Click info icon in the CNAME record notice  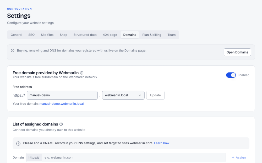coord(18,143)
